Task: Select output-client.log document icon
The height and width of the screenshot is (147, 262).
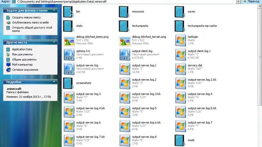Action: pos(125,54)
